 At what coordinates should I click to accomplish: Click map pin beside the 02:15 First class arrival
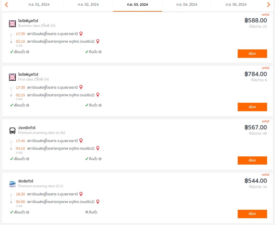point(98,95)
